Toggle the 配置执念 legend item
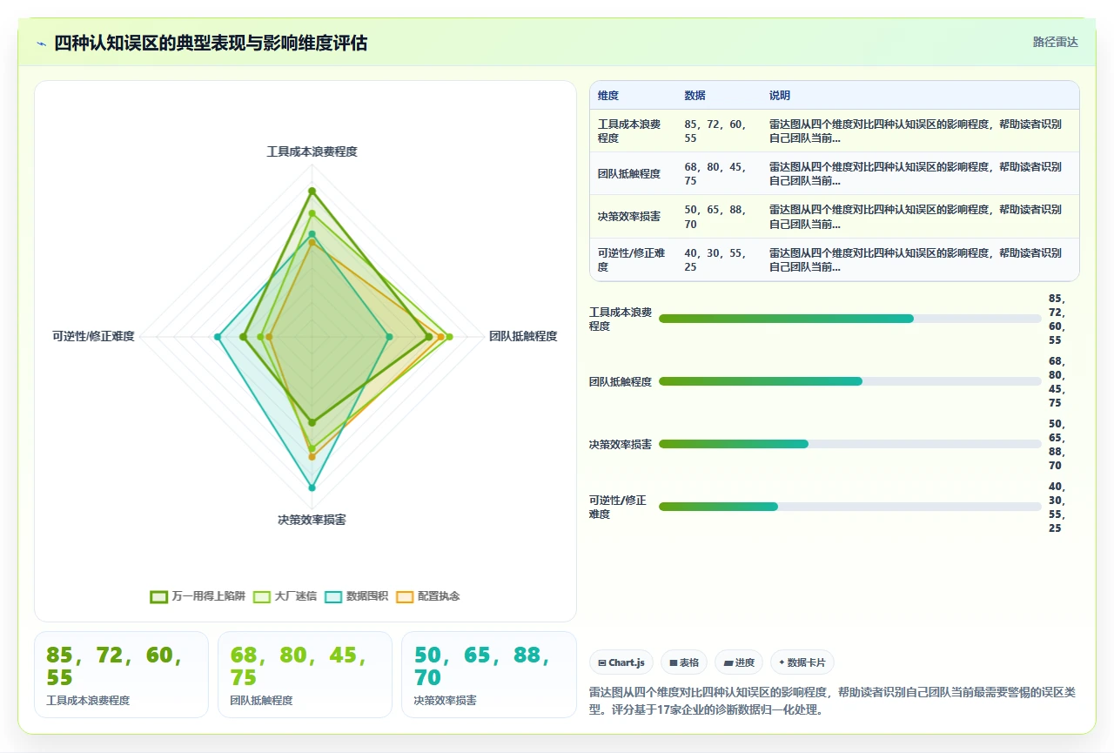This screenshot has width=1114, height=753. pyautogui.click(x=427, y=596)
